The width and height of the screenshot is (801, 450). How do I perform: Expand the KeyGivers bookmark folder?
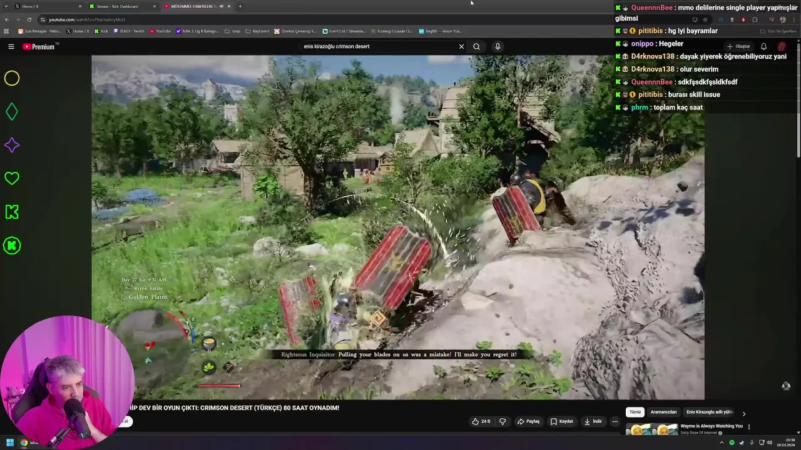258,31
